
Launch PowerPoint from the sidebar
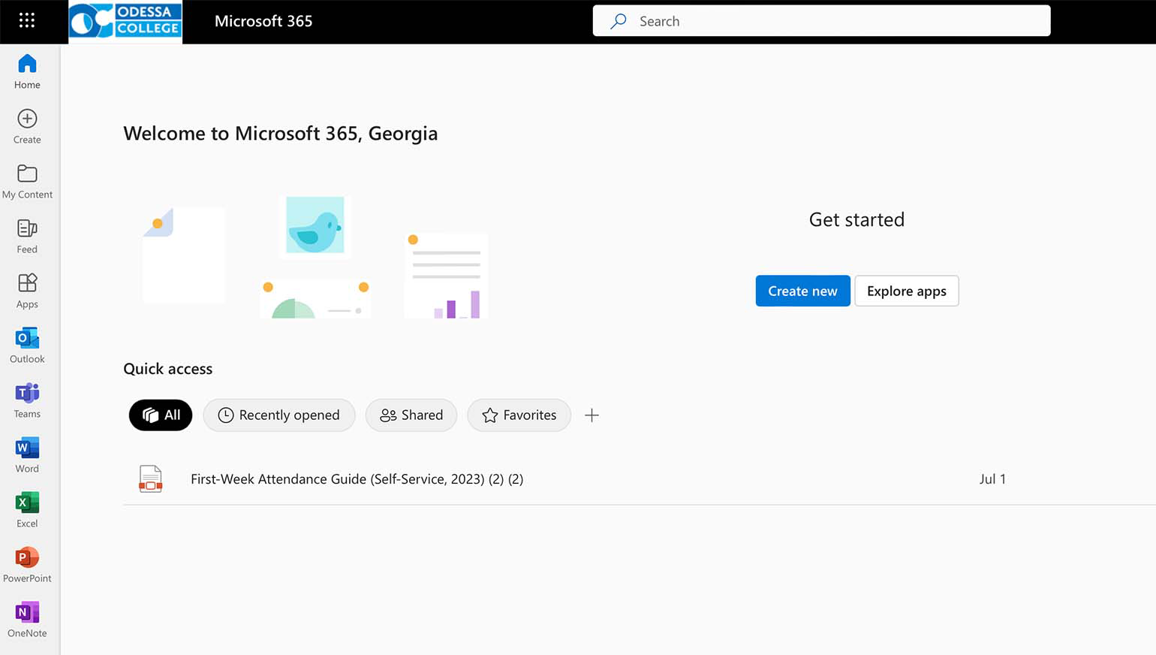27,565
